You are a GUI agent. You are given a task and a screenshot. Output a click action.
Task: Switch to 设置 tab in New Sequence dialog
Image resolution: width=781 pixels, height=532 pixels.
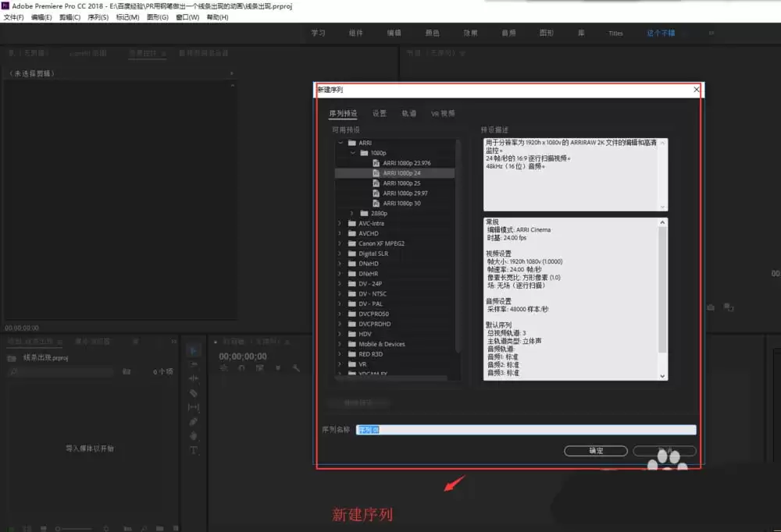(x=380, y=113)
